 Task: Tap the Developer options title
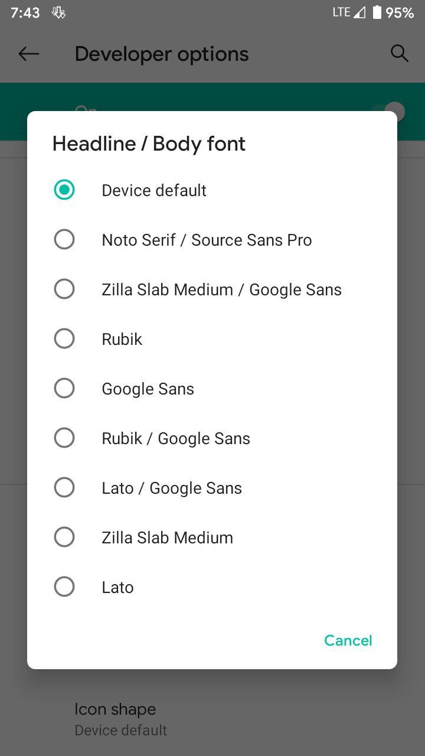pyautogui.click(x=162, y=54)
